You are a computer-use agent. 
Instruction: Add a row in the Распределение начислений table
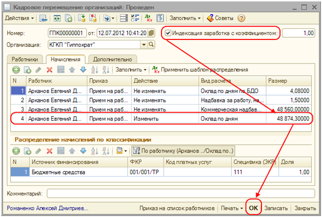[x=16, y=151]
